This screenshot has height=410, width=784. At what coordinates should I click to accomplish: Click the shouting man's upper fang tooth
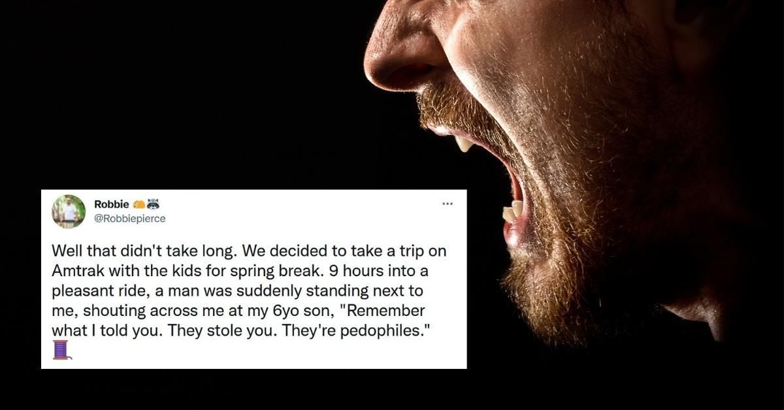point(464,143)
